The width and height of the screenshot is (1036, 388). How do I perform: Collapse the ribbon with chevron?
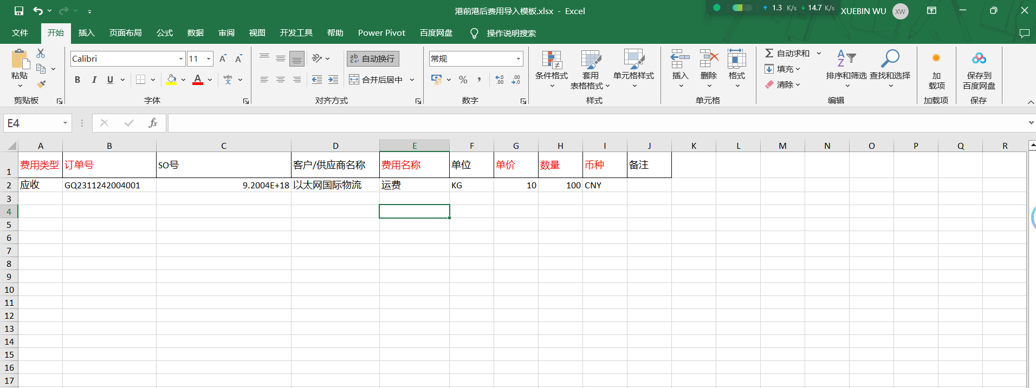pos(1031,102)
